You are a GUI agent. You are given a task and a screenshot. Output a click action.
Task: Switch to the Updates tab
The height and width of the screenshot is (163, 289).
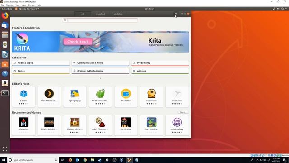coord(118,14)
